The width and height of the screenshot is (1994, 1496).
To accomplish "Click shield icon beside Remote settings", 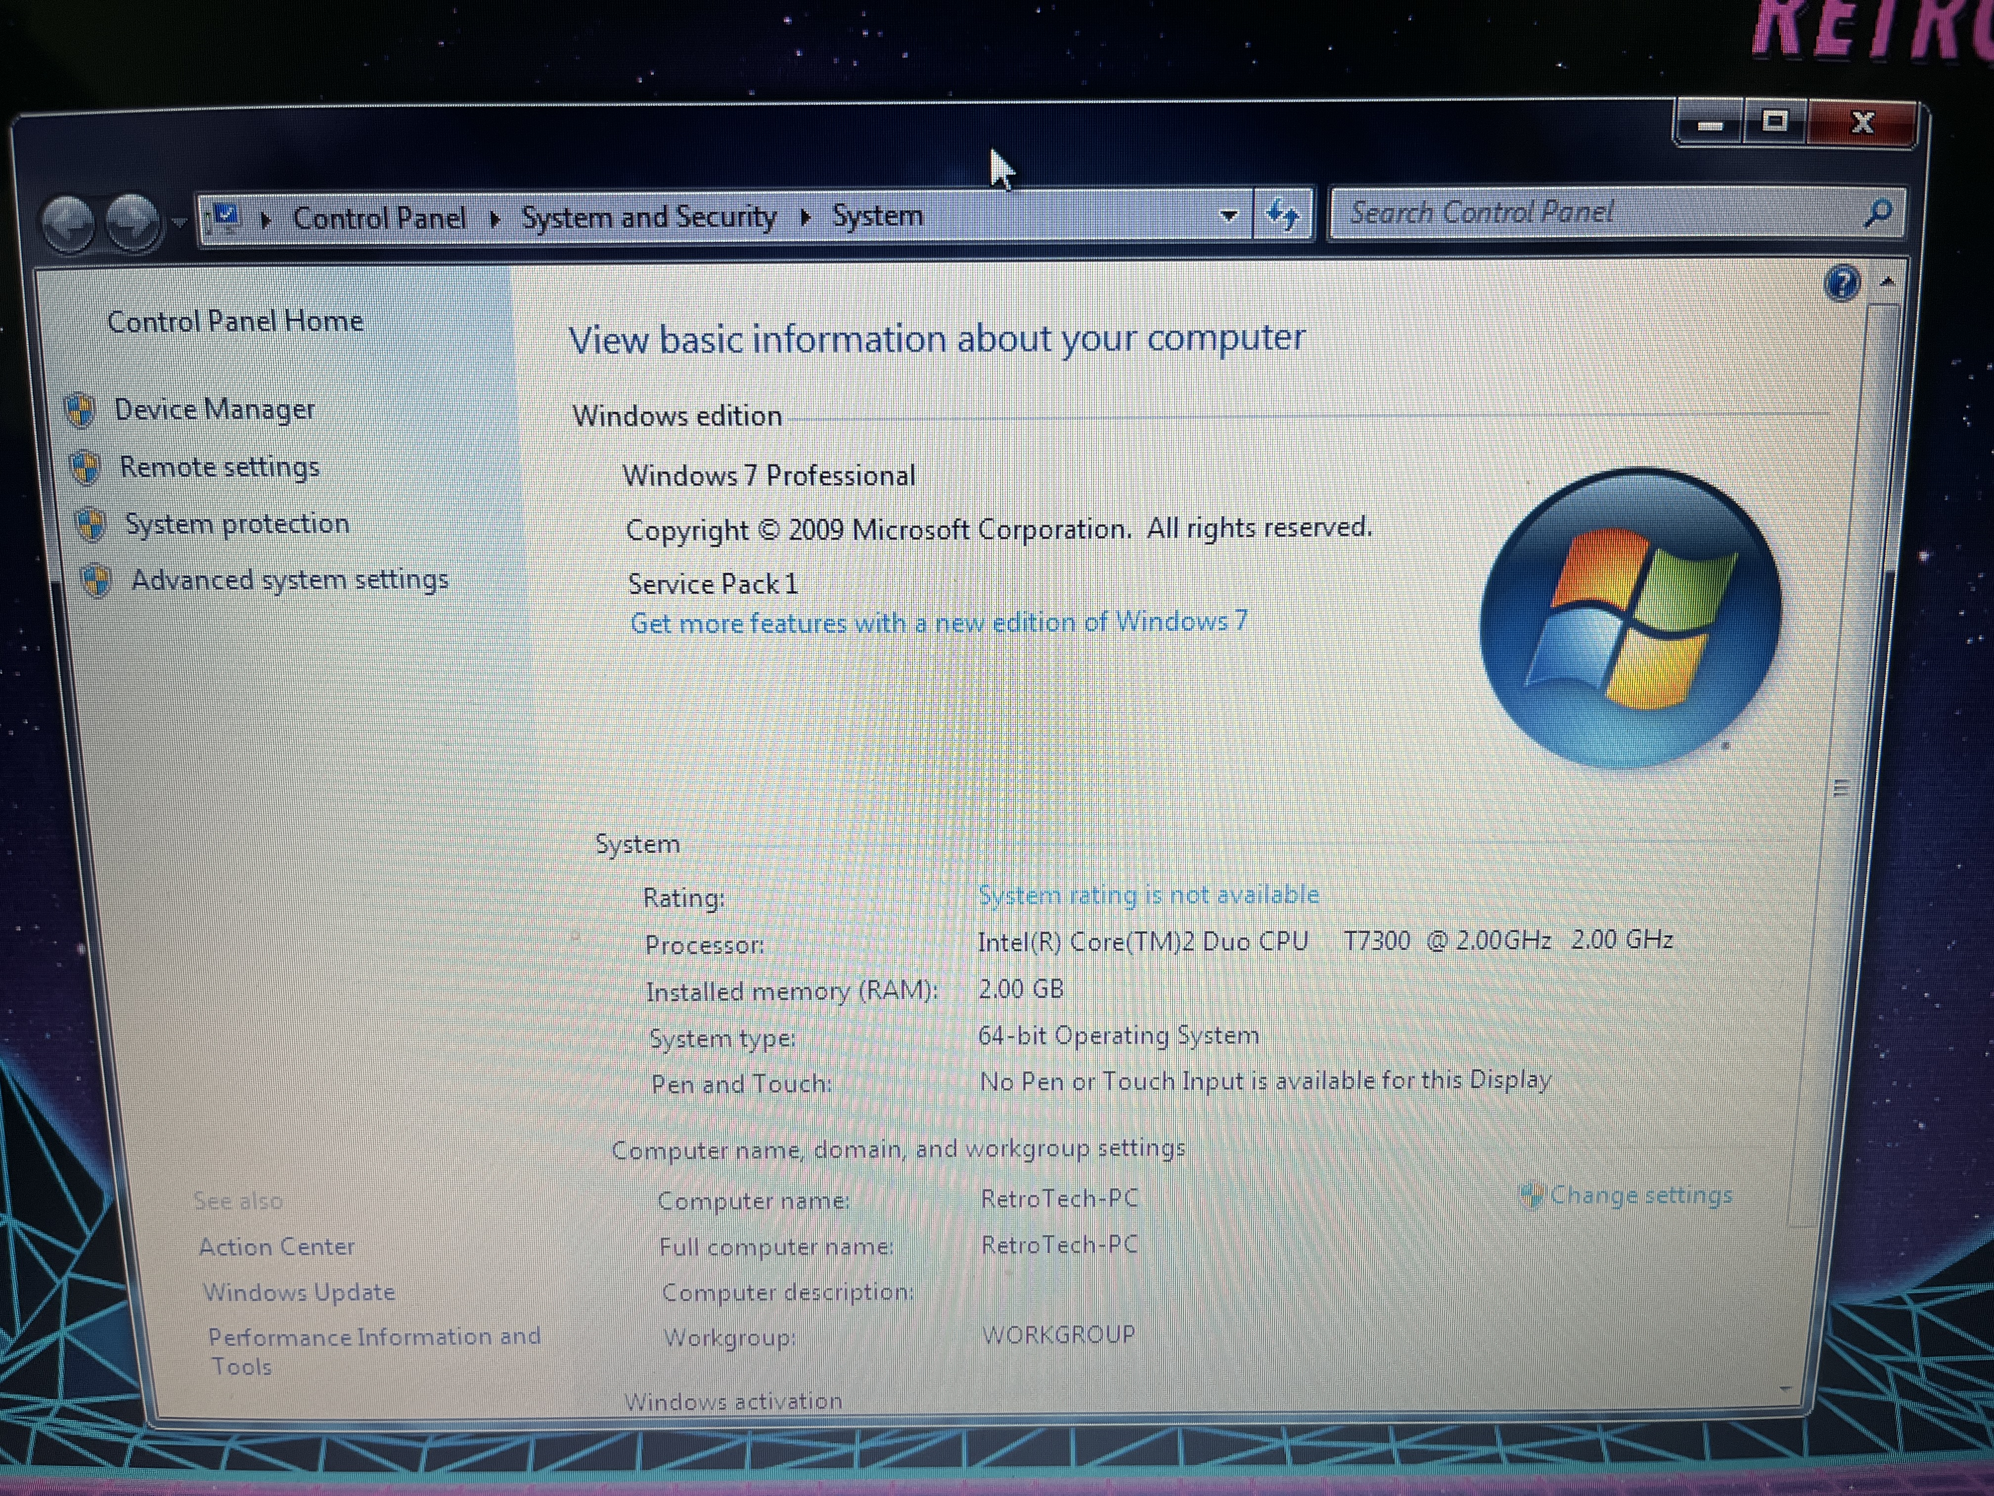I will pyautogui.click(x=85, y=468).
